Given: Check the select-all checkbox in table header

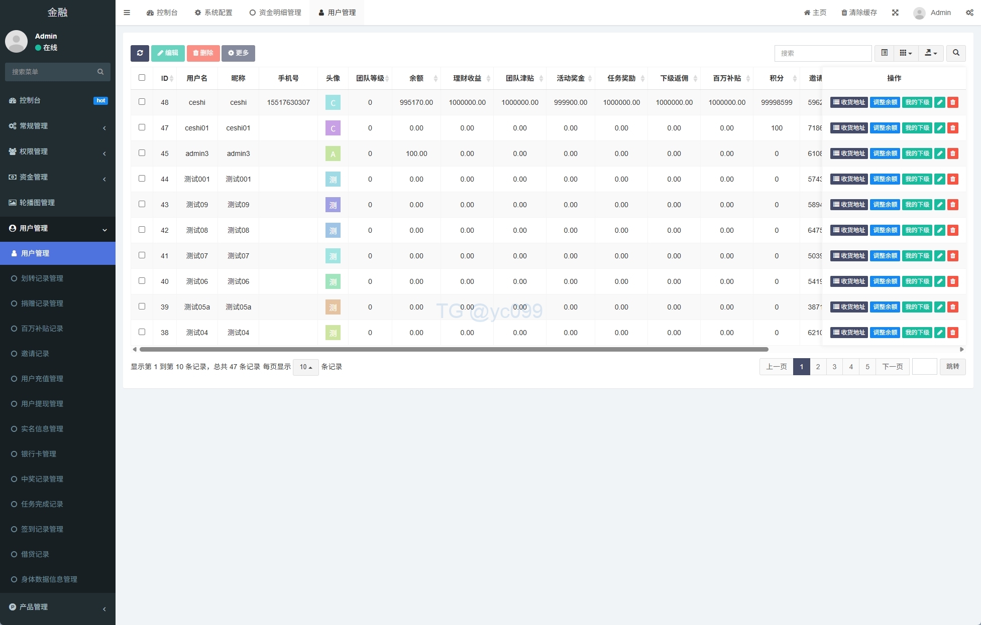Looking at the screenshot, I should click(142, 78).
